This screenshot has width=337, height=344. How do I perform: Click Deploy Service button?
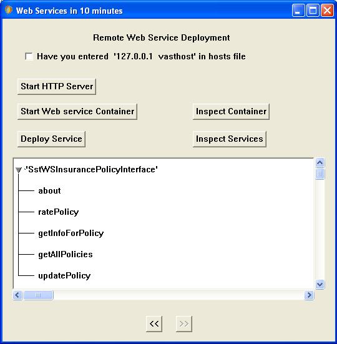click(x=52, y=139)
